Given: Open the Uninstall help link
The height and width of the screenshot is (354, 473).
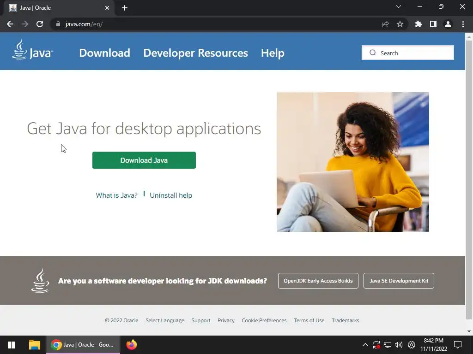Looking at the screenshot, I should pos(171,195).
